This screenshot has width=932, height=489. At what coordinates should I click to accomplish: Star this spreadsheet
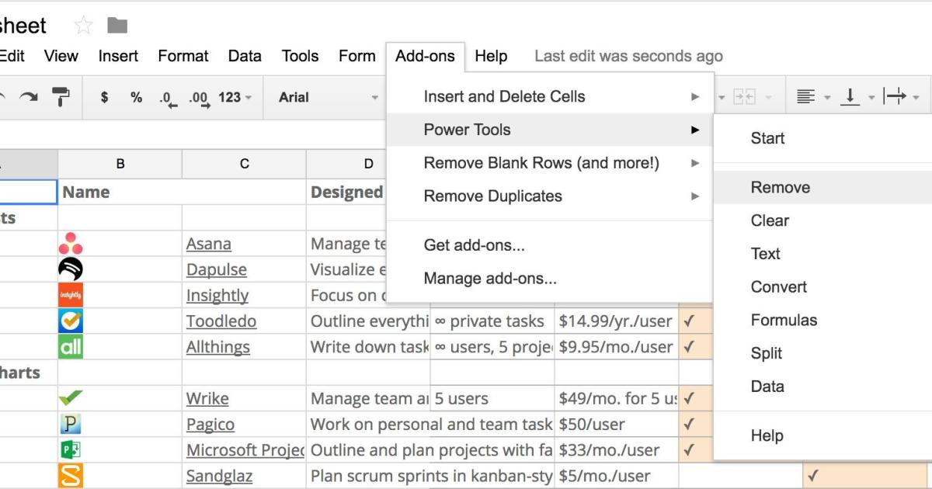pyautogui.click(x=83, y=24)
